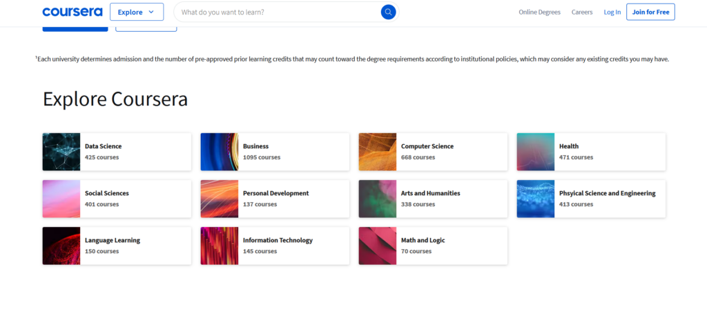
Task: Click Join for Free button
Action: pyautogui.click(x=650, y=12)
